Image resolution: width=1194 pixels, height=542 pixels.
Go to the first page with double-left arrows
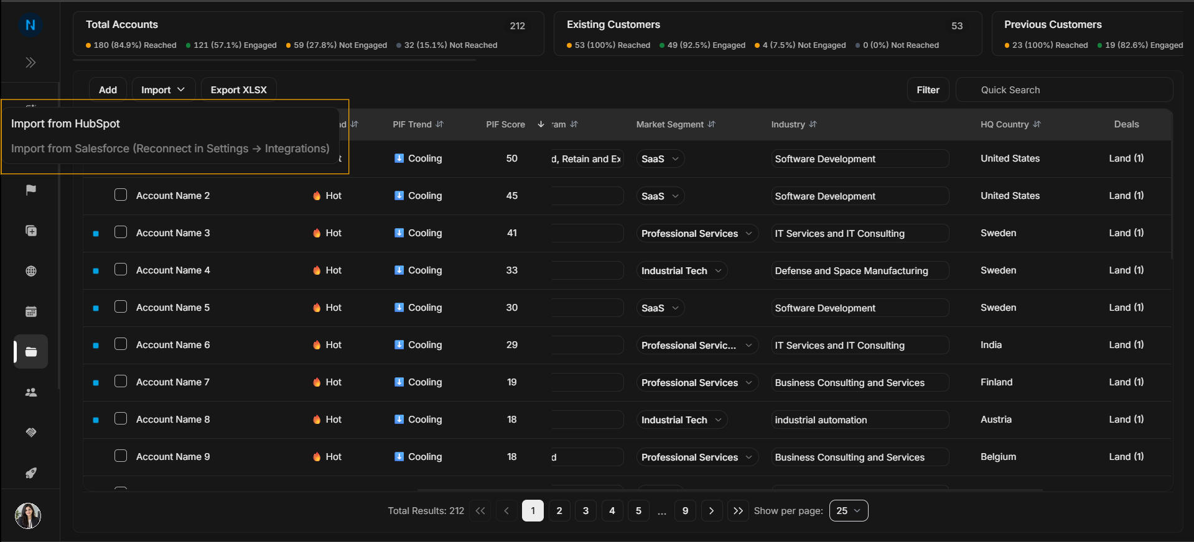(480, 511)
